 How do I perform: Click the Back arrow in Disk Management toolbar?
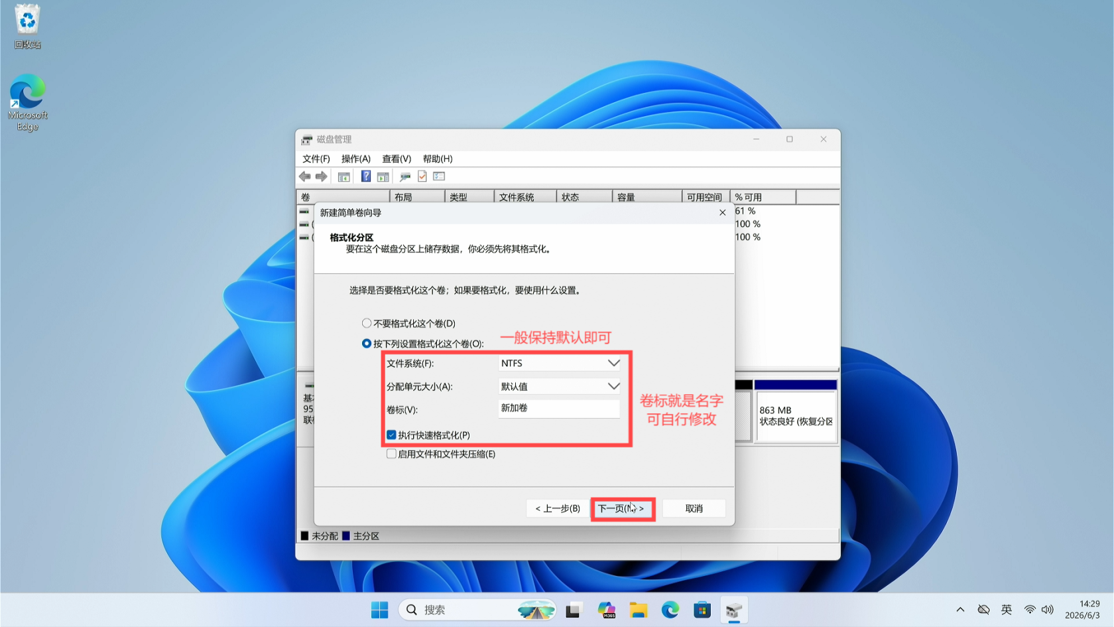[x=305, y=176]
